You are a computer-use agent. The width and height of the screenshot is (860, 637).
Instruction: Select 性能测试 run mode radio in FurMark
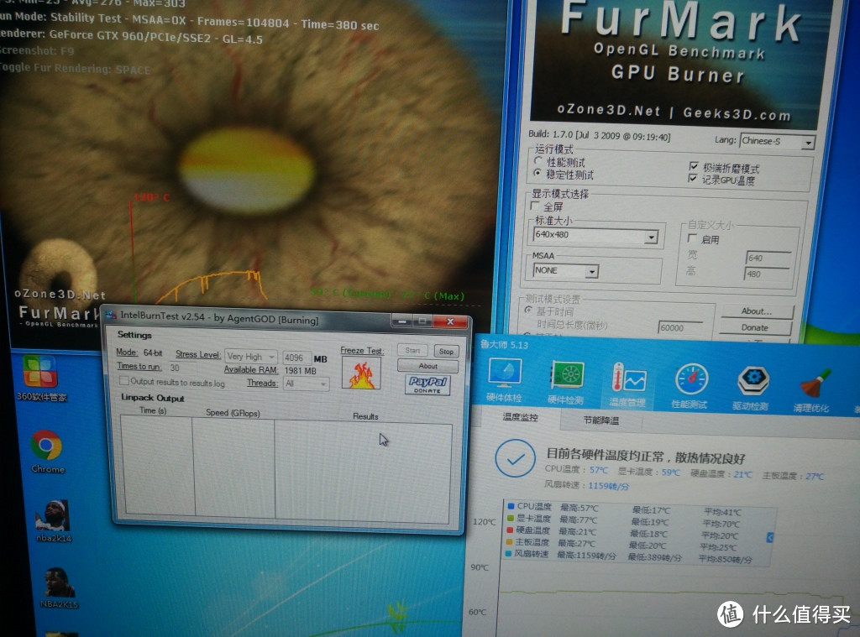pyautogui.click(x=538, y=160)
